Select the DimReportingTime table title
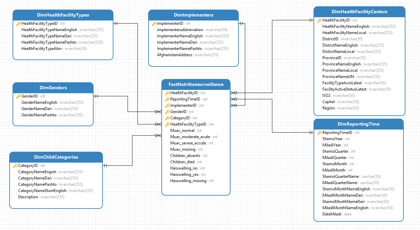This screenshot has width=420, height=230. pos(358,124)
